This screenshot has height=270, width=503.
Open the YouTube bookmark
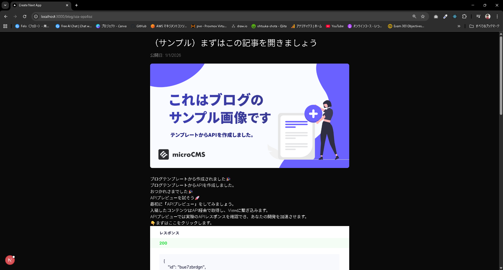click(x=335, y=26)
